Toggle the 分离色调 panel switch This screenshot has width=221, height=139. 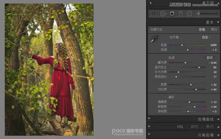click(149, 135)
